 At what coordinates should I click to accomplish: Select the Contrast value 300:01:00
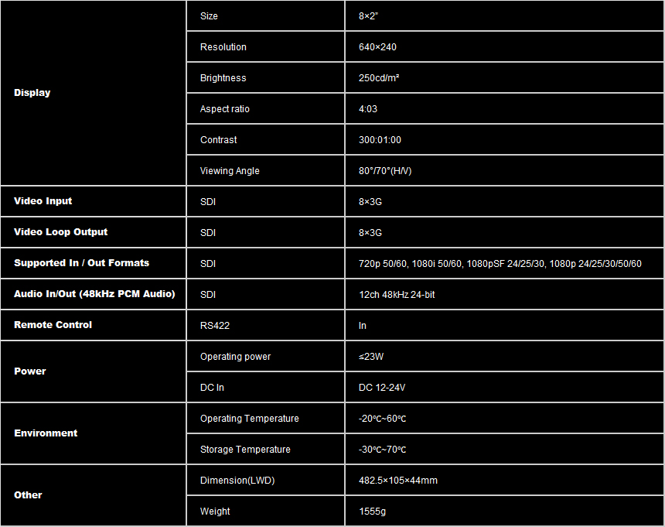tap(380, 140)
